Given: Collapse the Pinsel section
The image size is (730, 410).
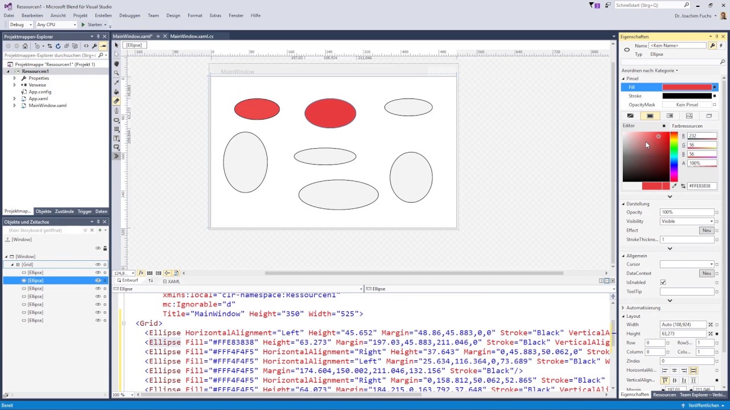Looking at the screenshot, I should tap(623, 79).
